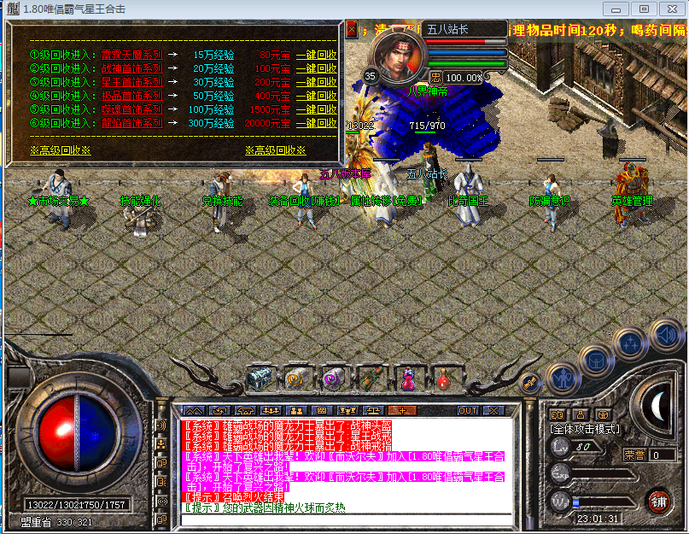This screenshot has width=689, height=534.
Task: Open the character status round button
Action: coord(563,378)
